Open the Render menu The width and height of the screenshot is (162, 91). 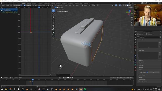pyautogui.click(x=10, y=3)
